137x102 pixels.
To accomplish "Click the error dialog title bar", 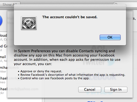I will point(70,7).
